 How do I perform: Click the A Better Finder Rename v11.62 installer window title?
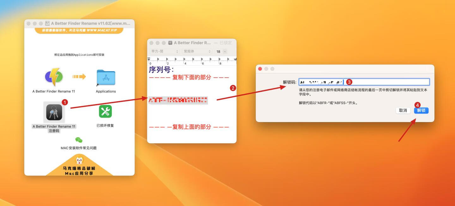(91, 23)
